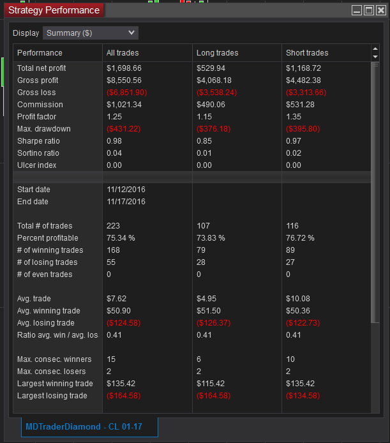Screen dimensions: 390x443
Task: Click the 11/17/2016 end date value
Action: [126, 202]
